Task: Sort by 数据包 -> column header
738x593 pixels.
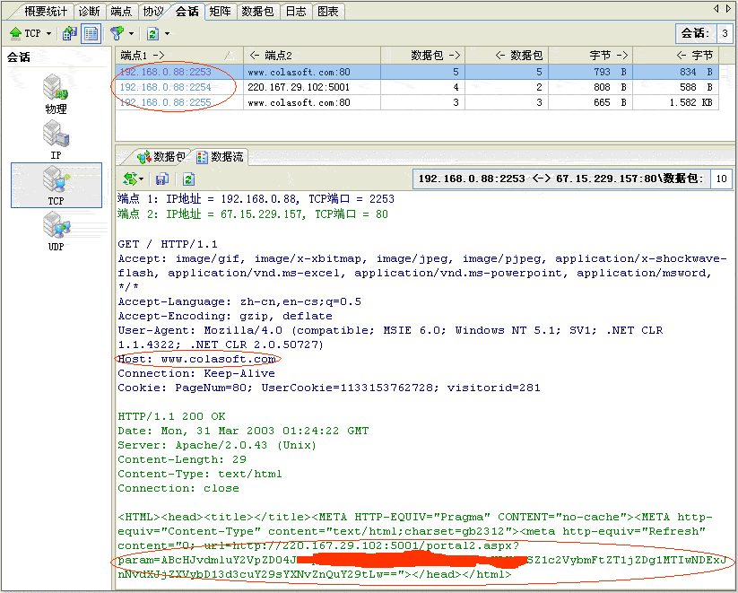Action: click(x=422, y=56)
